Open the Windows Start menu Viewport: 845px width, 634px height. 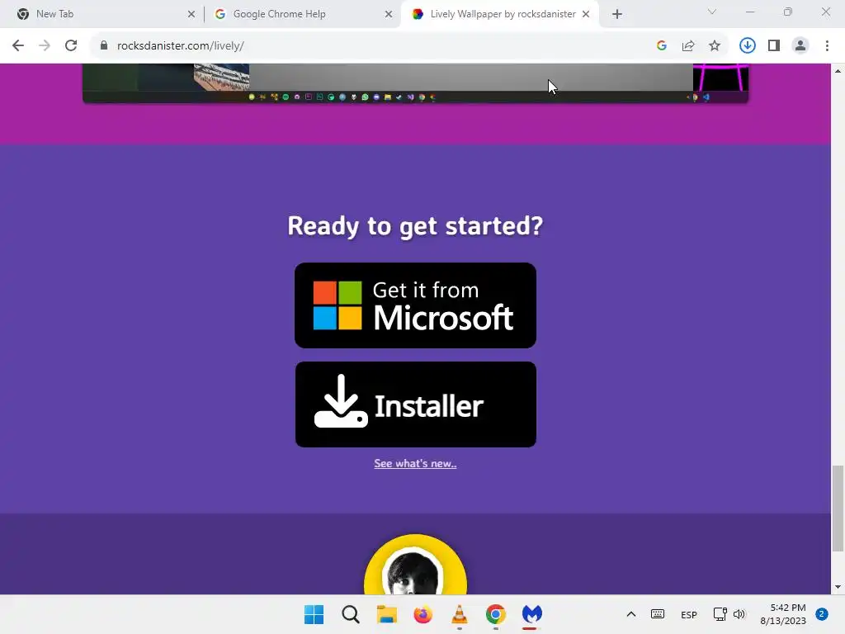[314, 614]
